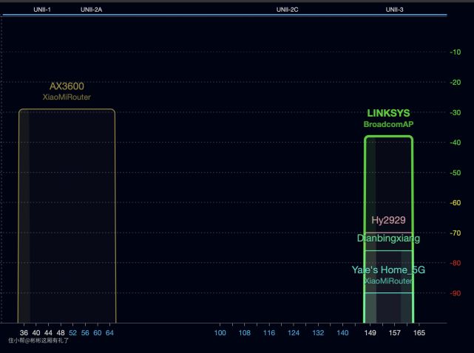Click the LINKSYS network label
This screenshot has width=474, height=353.
388,114
